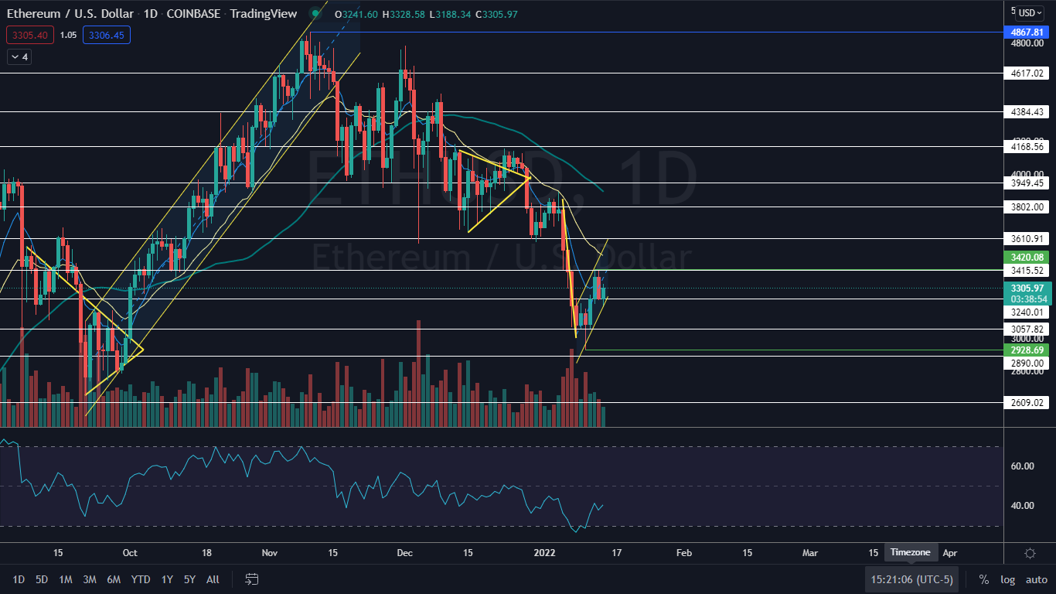Open timezone menu showing UTC-5
Image resolution: width=1056 pixels, height=594 pixels.
(x=912, y=579)
